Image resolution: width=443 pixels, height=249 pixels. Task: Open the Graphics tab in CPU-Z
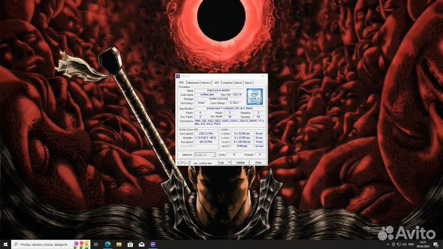(x=228, y=83)
